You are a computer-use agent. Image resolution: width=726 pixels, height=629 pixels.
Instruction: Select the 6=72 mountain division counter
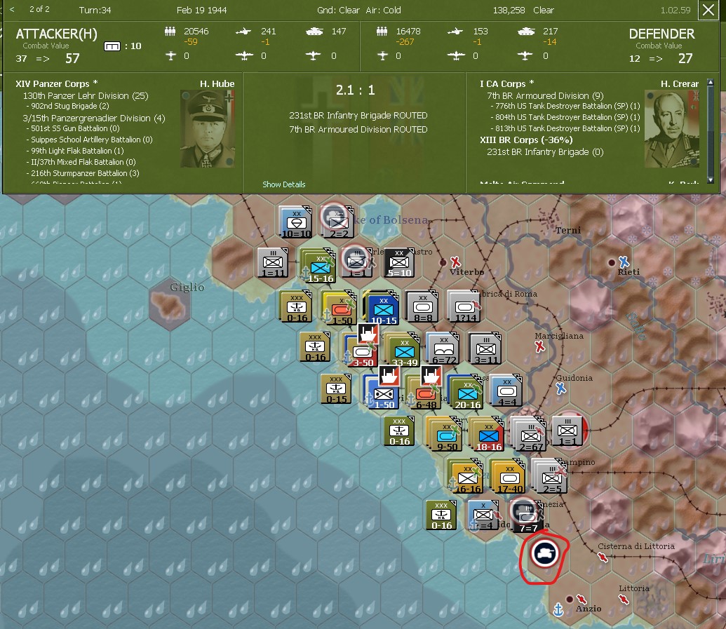coord(443,349)
